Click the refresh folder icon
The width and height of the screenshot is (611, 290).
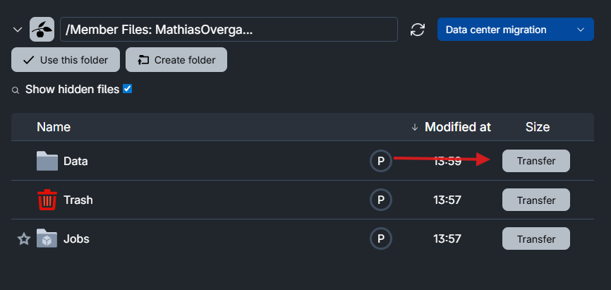pyautogui.click(x=418, y=30)
